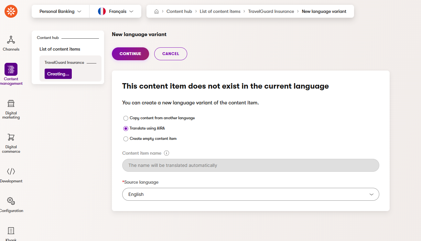Screen dimensions: 421x241
Task: Open the Digital commerce cart icon
Action: point(11,137)
